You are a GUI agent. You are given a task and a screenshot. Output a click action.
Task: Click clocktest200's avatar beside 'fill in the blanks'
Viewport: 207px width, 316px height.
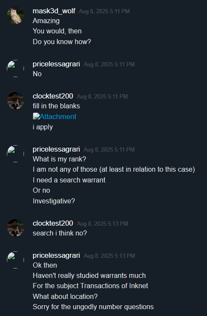point(15,101)
